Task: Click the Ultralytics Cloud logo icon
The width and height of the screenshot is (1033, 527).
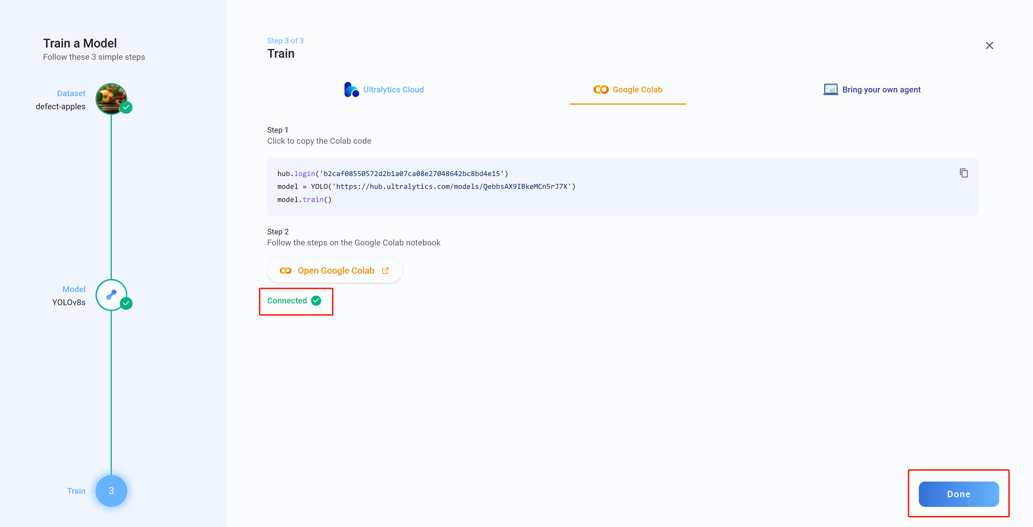Action: point(351,89)
